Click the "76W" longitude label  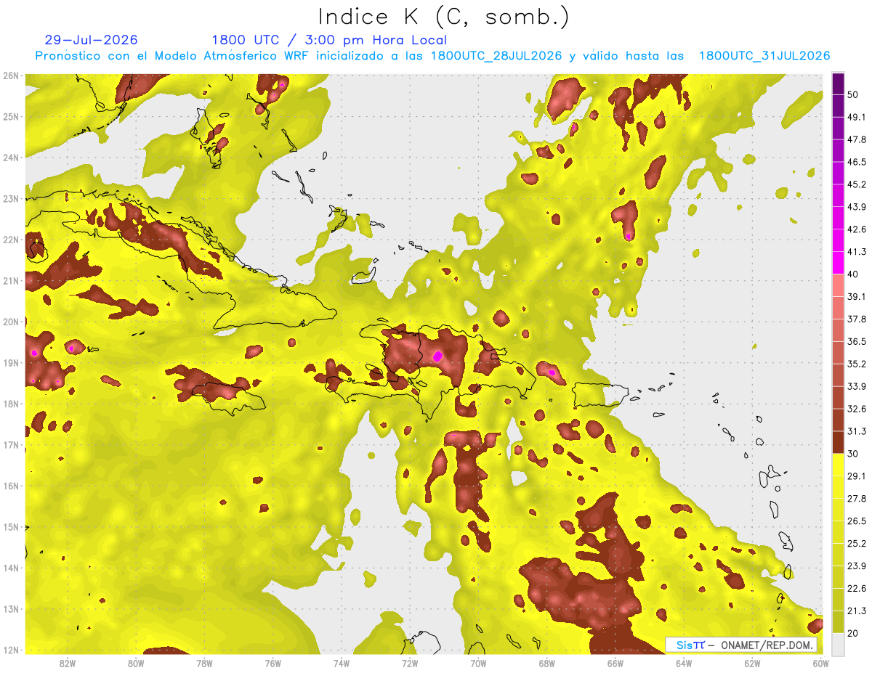coord(272,663)
